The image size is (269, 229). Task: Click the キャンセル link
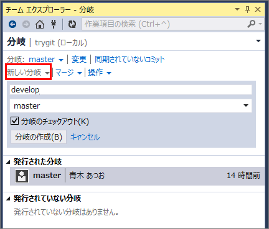pos(85,137)
